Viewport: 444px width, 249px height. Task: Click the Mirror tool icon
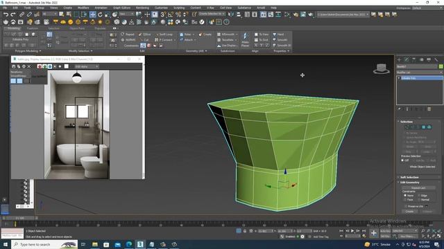pos(231,15)
